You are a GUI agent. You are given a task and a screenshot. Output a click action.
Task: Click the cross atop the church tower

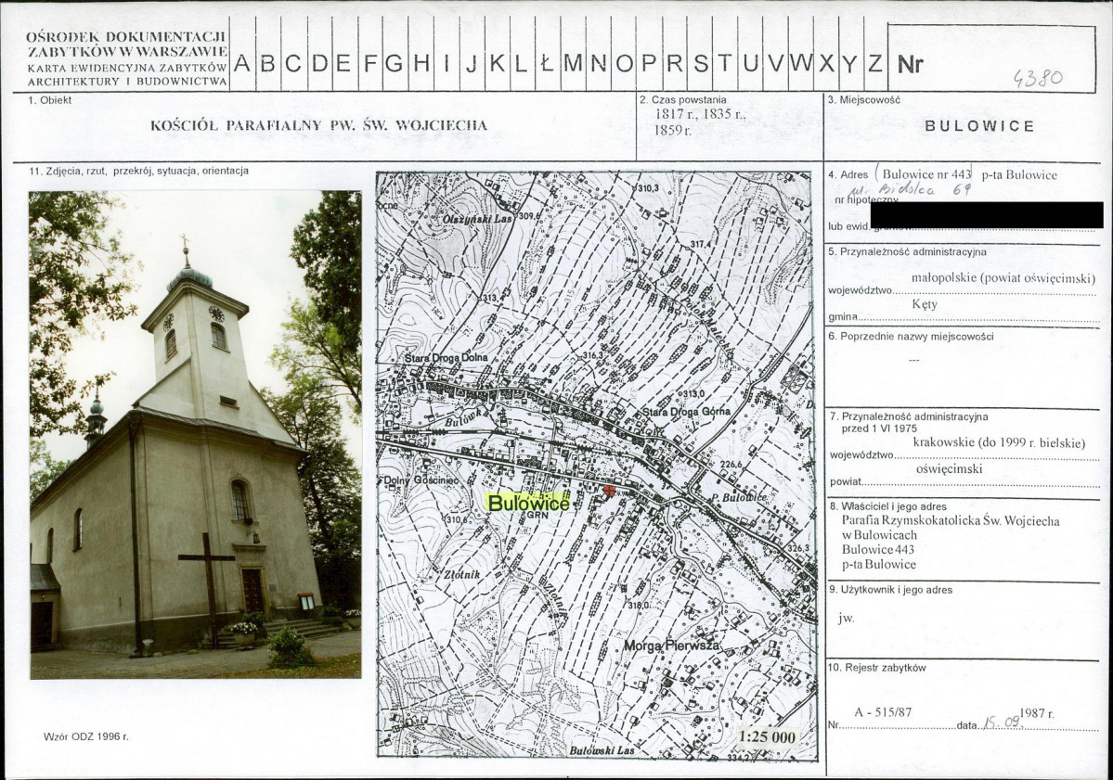point(185,243)
